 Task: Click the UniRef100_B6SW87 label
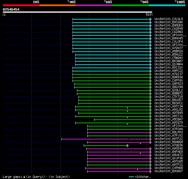tap(169, 61)
